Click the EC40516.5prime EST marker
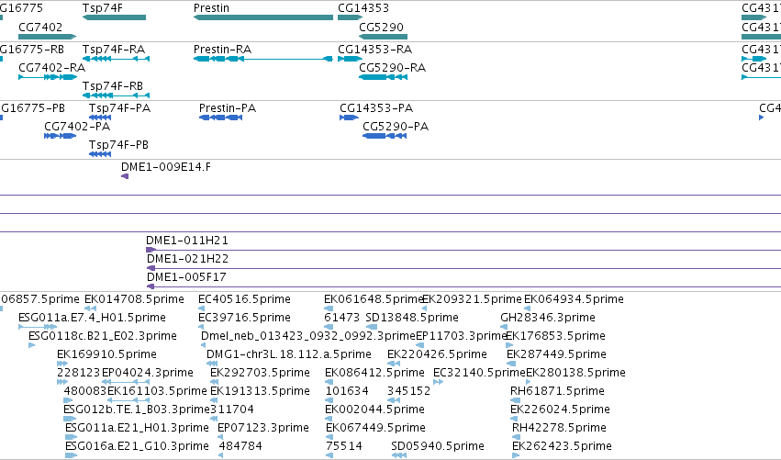This screenshot has width=781, height=460. coord(201,309)
